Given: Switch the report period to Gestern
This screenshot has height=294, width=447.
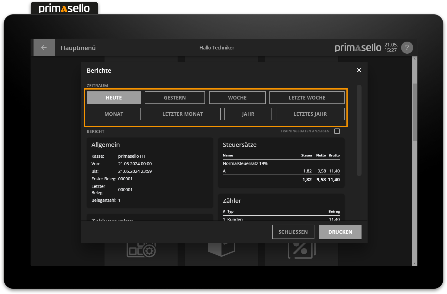Looking at the screenshot, I should click(x=175, y=98).
